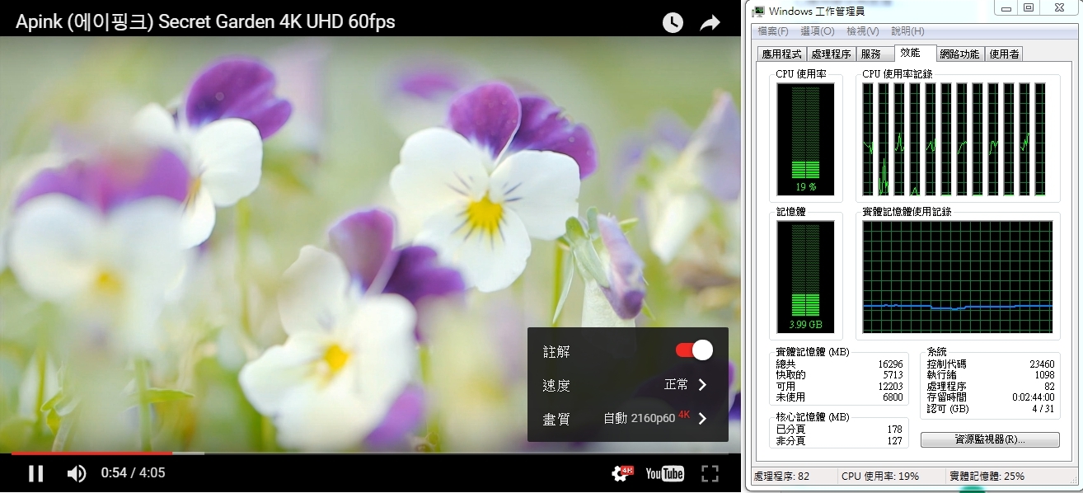This screenshot has height=493, width=1083.
Task: Mute the video volume speaker icon
Action: click(x=77, y=473)
